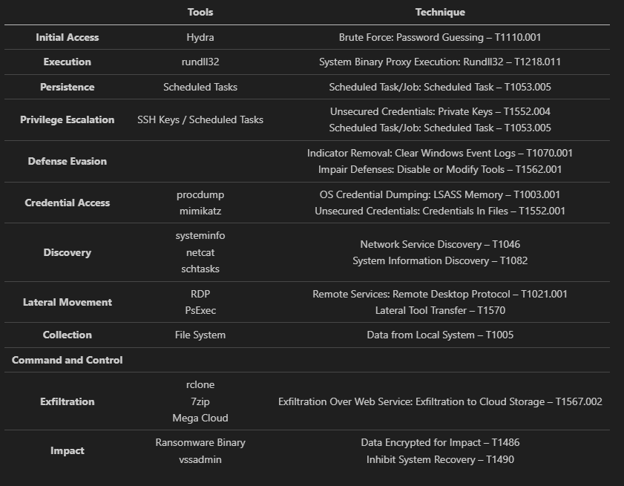Click the System Binary Proxy Execution technique
The image size is (624, 486).
(440, 62)
